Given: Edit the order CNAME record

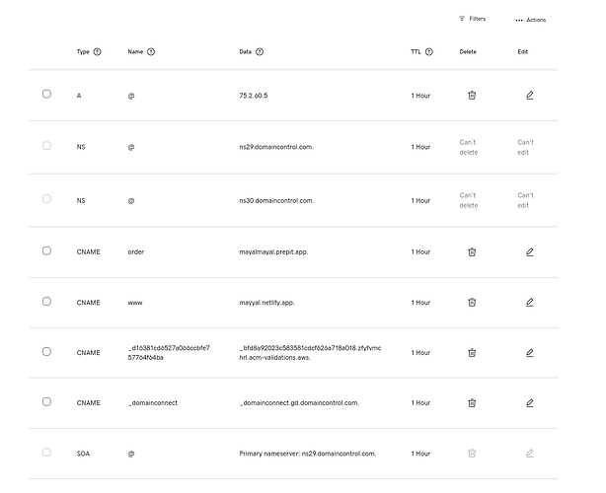Looking at the screenshot, I should coord(530,251).
